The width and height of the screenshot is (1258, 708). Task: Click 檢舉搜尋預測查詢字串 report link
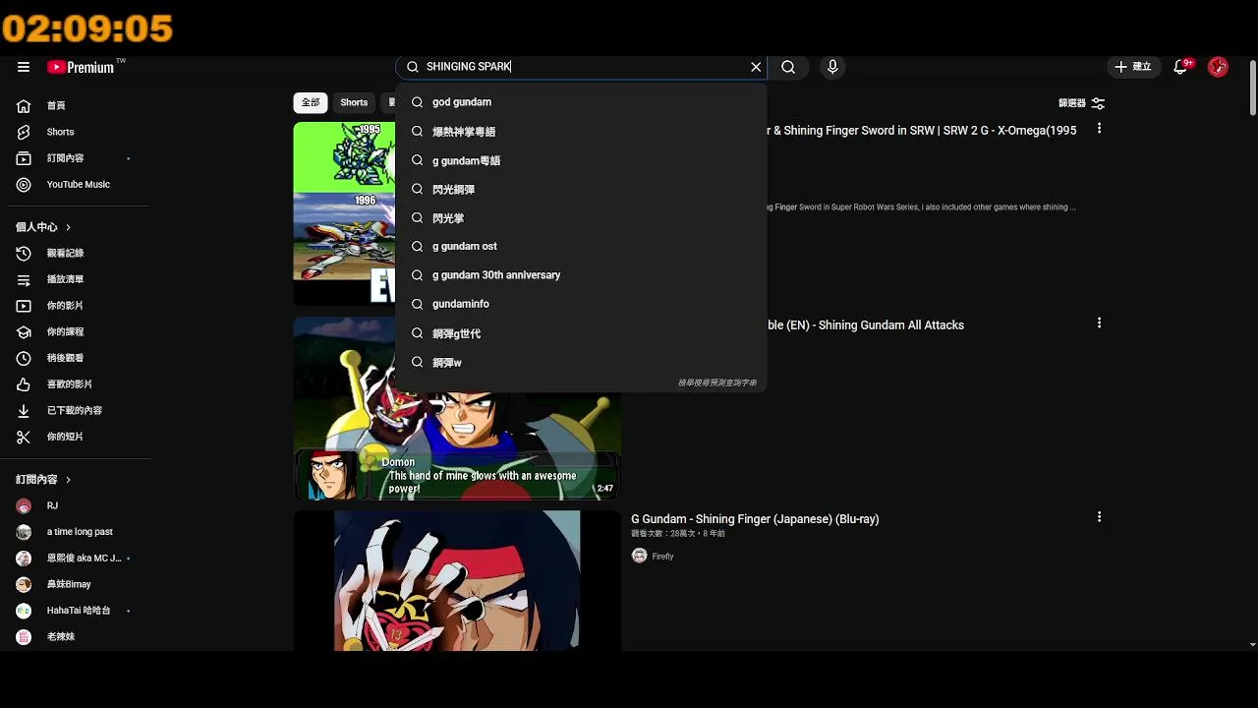pyautogui.click(x=717, y=383)
